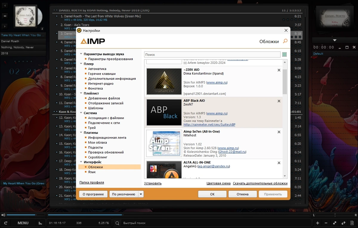The image size is (358, 228).
Task: Click the 'О программе' button
Action: coord(93,194)
